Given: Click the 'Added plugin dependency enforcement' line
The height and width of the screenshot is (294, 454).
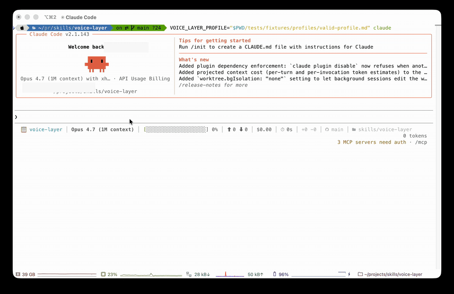Looking at the screenshot, I should [x=303, y=66].
